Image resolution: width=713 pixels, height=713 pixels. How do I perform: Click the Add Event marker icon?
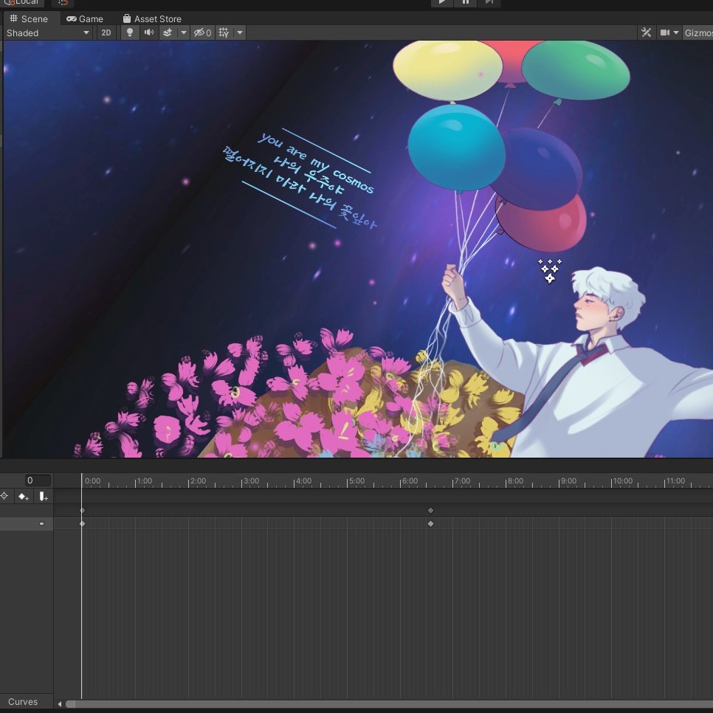44,497
